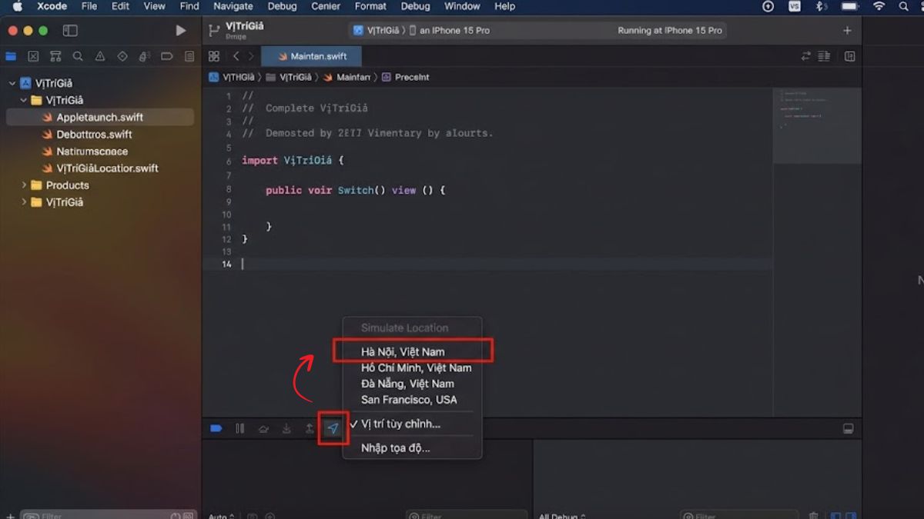Image resolution: width=924 pixels, height=519 pixels.
Task: Collapse the root VịTríGiả project
Action: click(12, 83)
